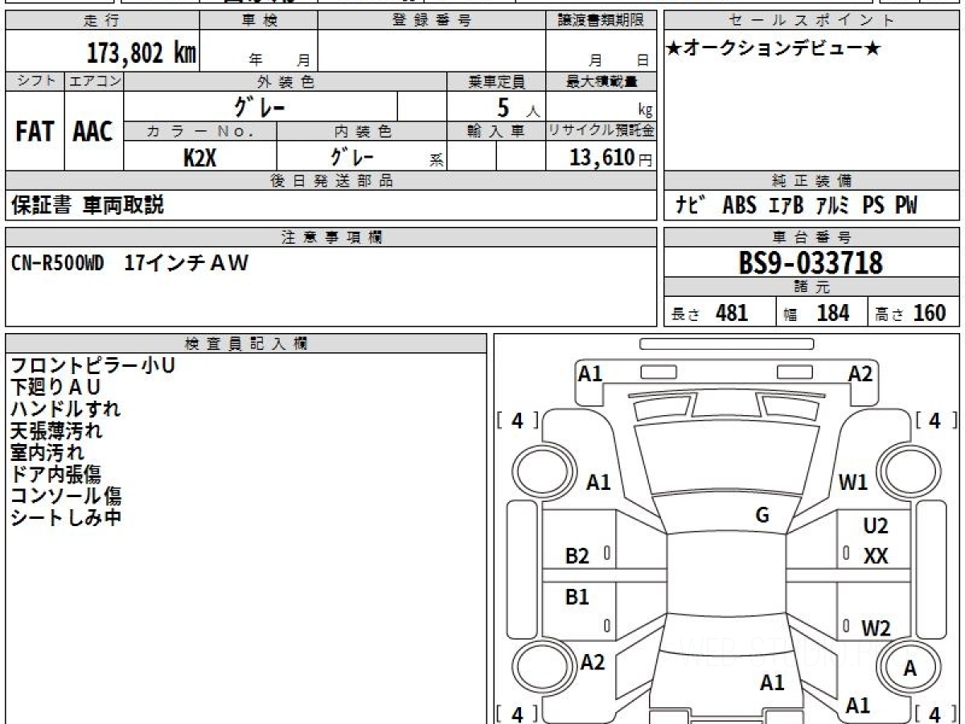
Task: Click the 譲渡書類期限 header cell
Action: pos(602,20)
